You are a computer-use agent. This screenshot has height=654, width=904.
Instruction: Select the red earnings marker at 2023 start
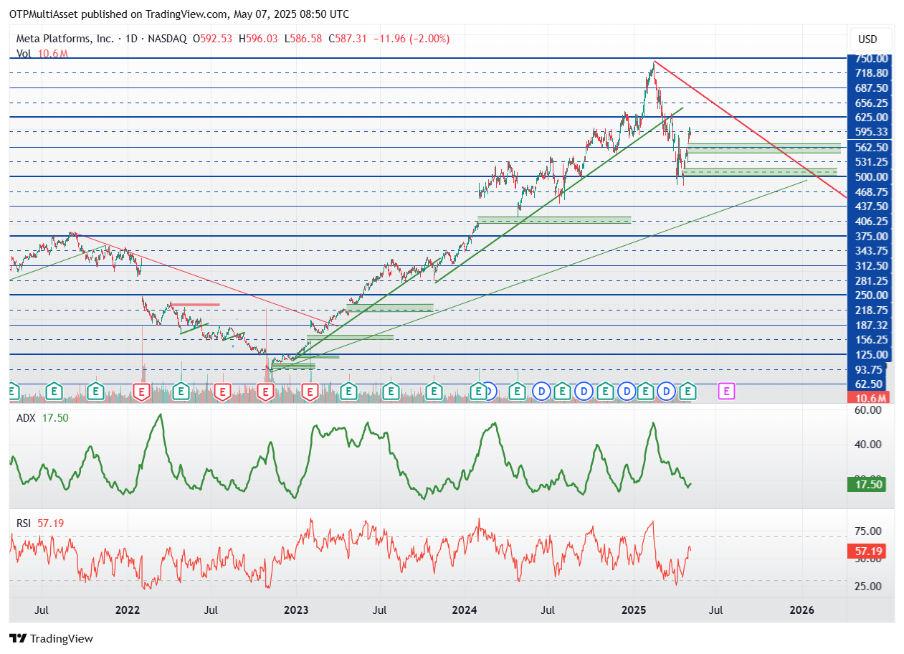310,391
